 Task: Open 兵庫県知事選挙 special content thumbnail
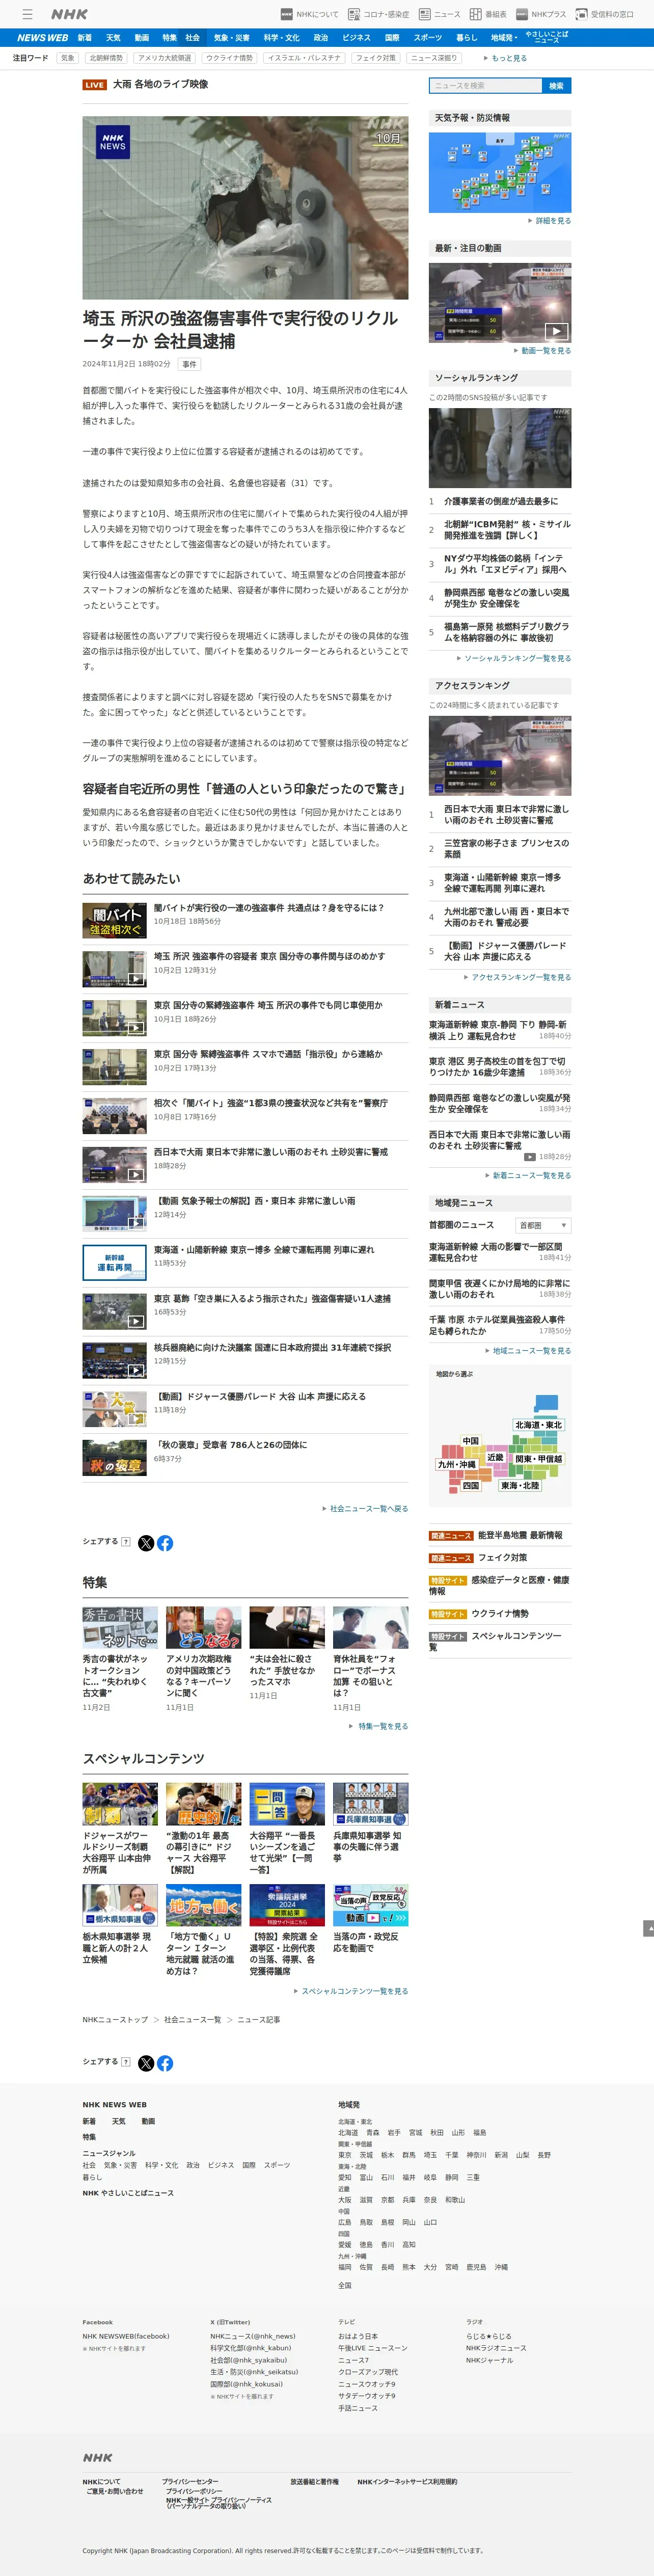[370, 1804]
